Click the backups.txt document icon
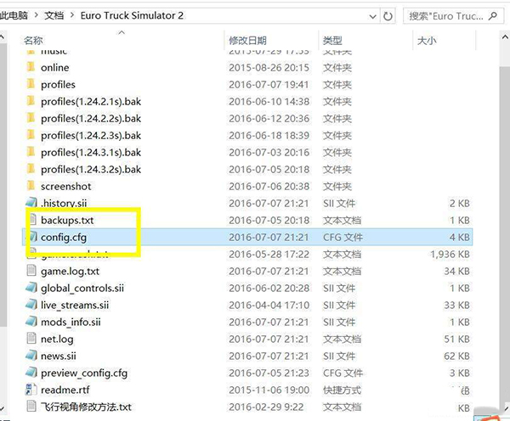510x421 pixels. [31, 220]
